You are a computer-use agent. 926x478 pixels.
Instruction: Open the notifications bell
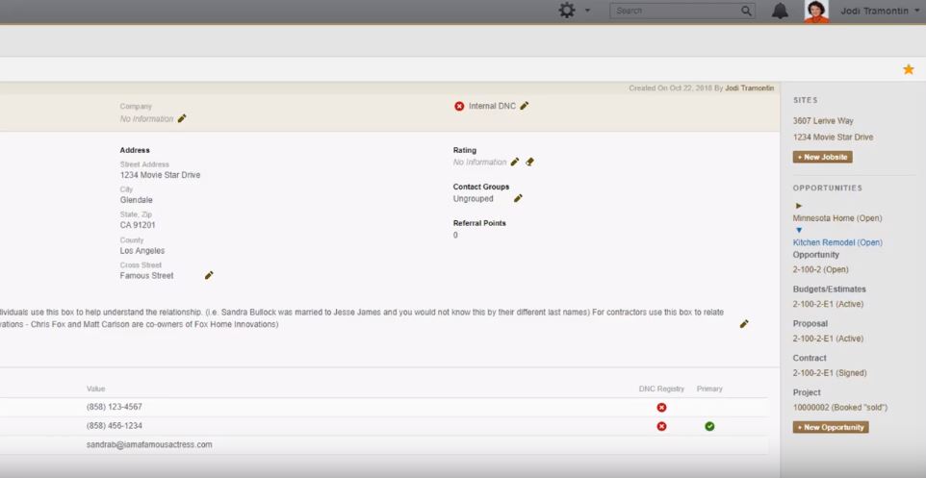pyautogui.click(x=780, y=11)
